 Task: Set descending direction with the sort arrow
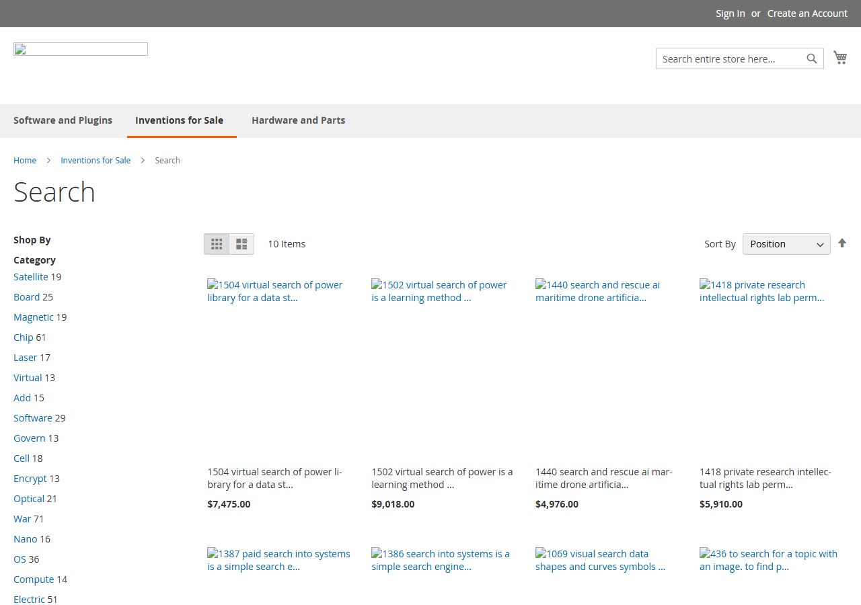[842, 243]
